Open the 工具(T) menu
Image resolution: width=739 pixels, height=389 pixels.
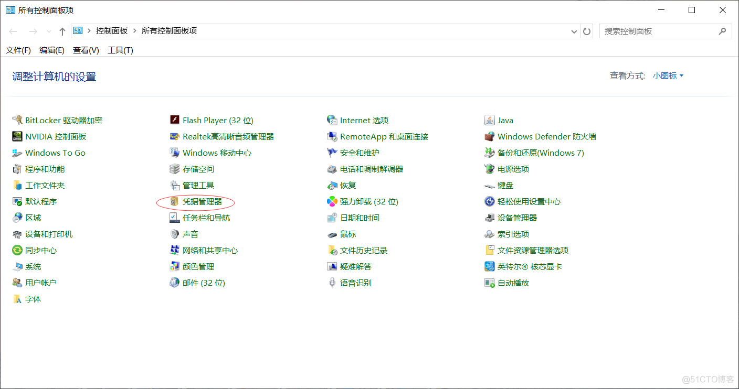pyautogui.click(x=120, y=50)
